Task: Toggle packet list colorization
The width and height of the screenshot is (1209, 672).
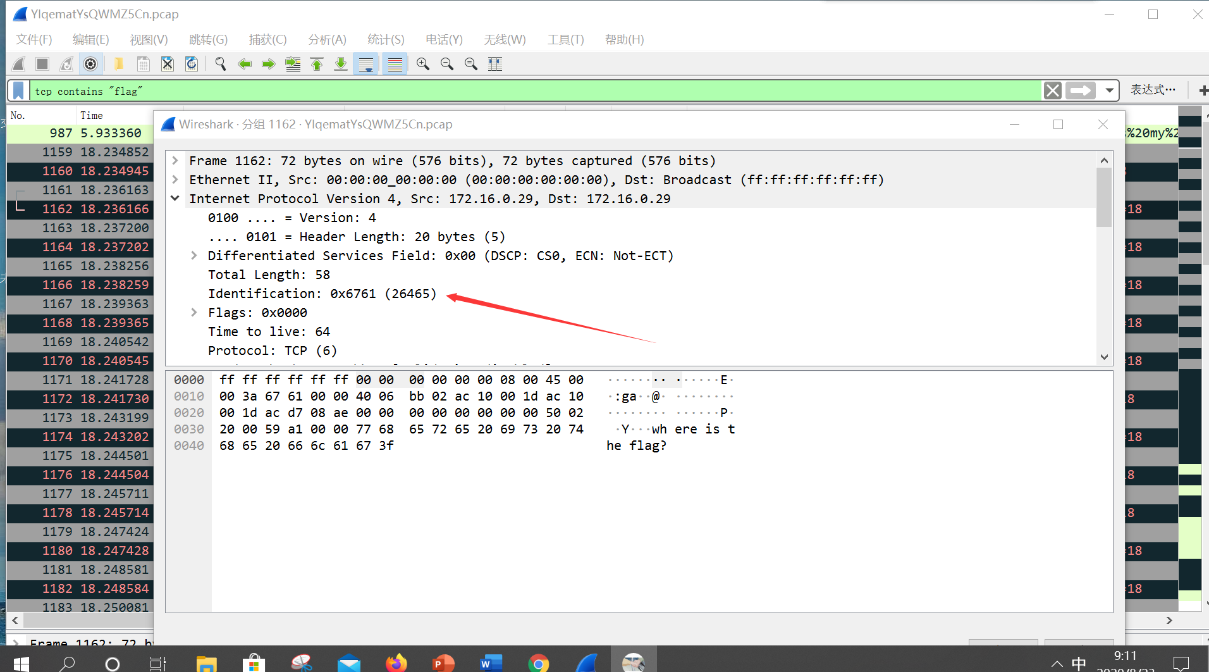Action: click(395, 64)
